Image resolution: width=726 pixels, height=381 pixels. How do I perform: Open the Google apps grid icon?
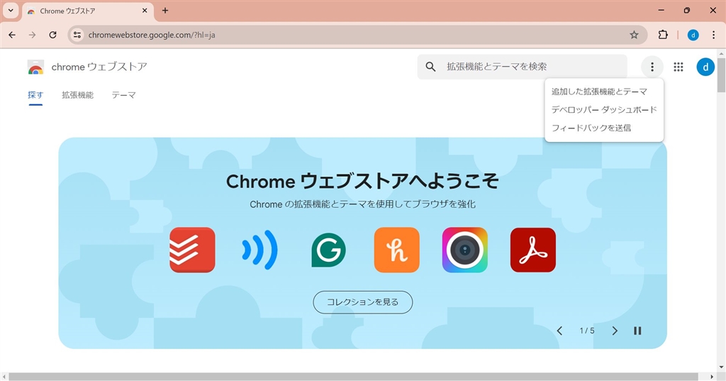point(678,67)
